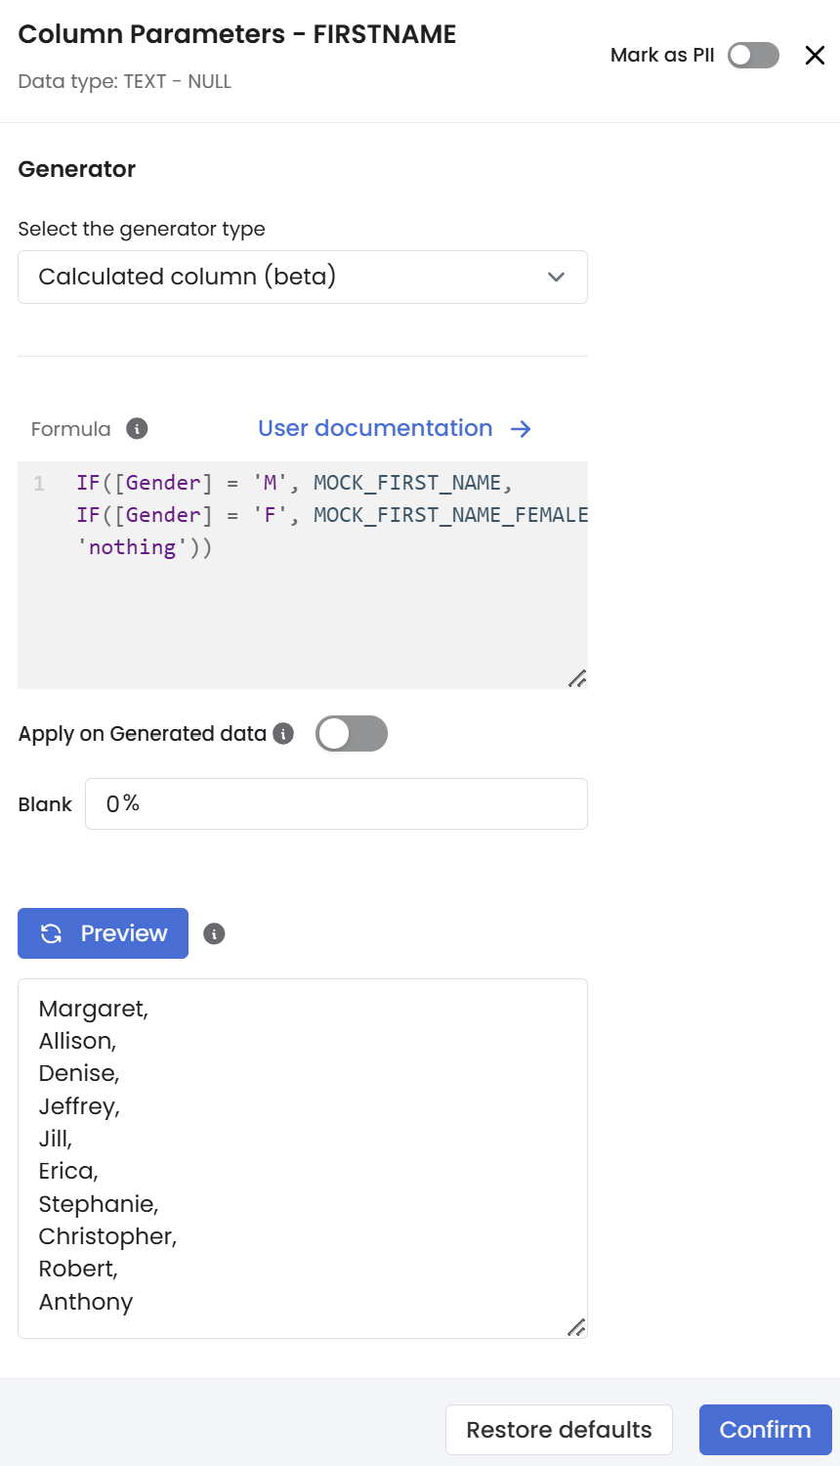Turn on Apply on Generated data toggle
This screenshot has width=840, height=1466.
pyautogui.click(x=352, y=734)
